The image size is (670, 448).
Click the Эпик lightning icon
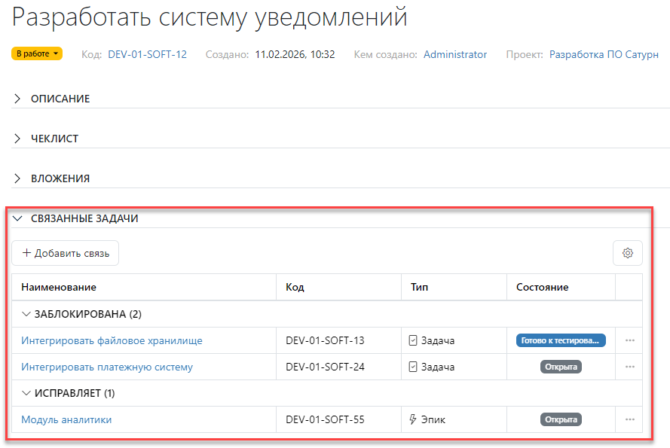(413, 419)
